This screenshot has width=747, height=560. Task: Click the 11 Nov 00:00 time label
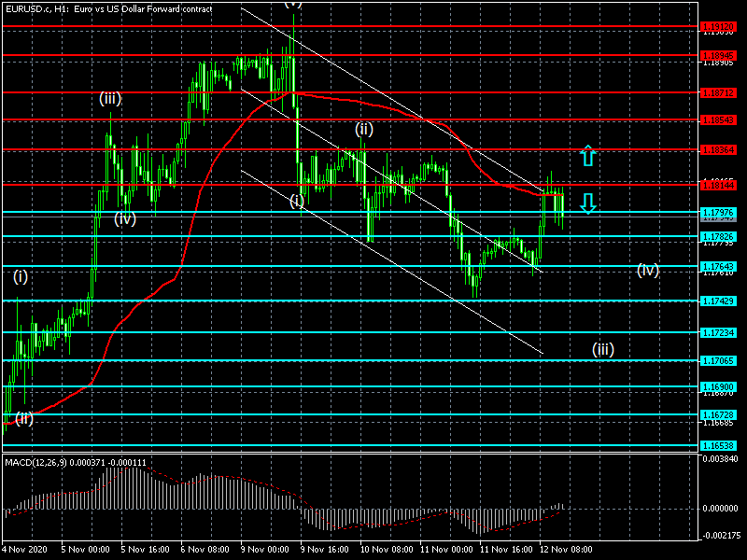click(447, 550)
